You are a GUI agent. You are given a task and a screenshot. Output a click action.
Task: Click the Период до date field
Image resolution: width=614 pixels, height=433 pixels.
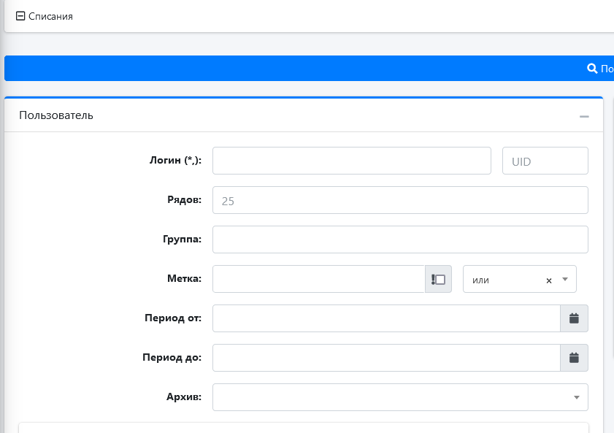pos(385,358)
